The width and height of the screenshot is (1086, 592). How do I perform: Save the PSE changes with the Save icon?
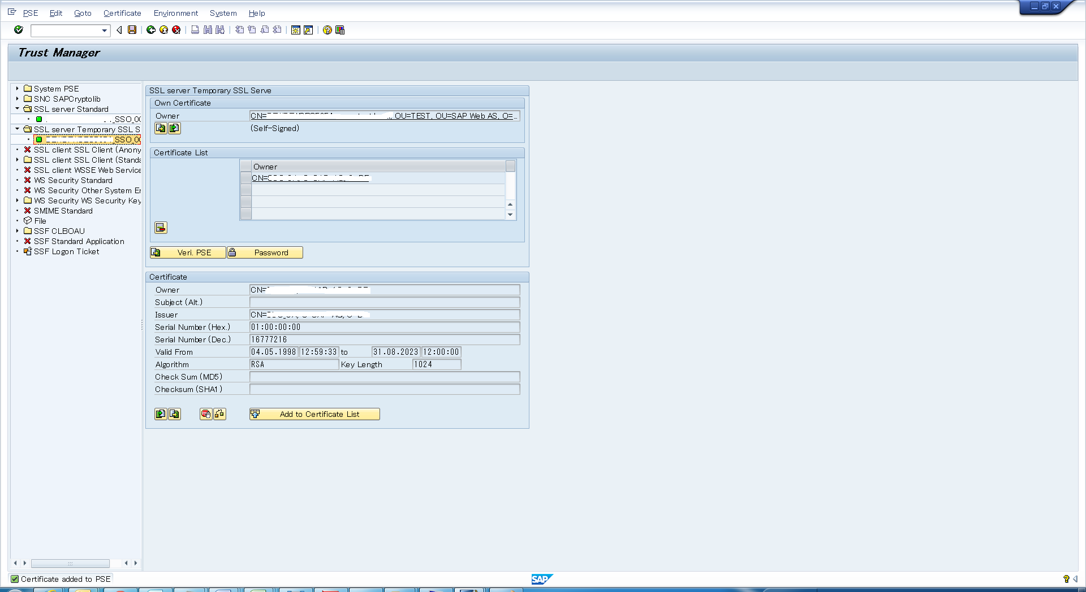tap(132, 31)
